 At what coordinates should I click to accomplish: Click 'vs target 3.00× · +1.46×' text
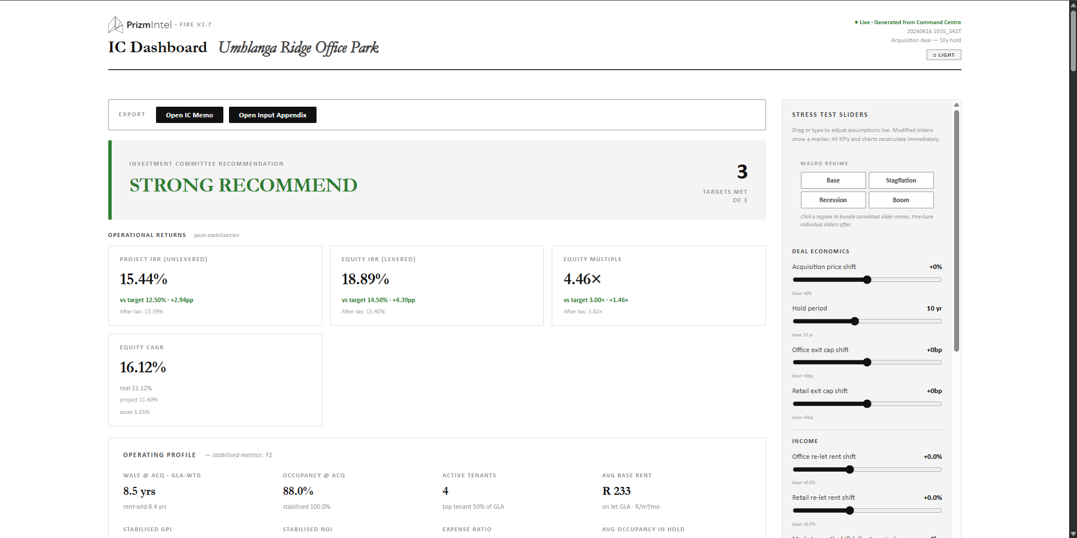[596, 300]
